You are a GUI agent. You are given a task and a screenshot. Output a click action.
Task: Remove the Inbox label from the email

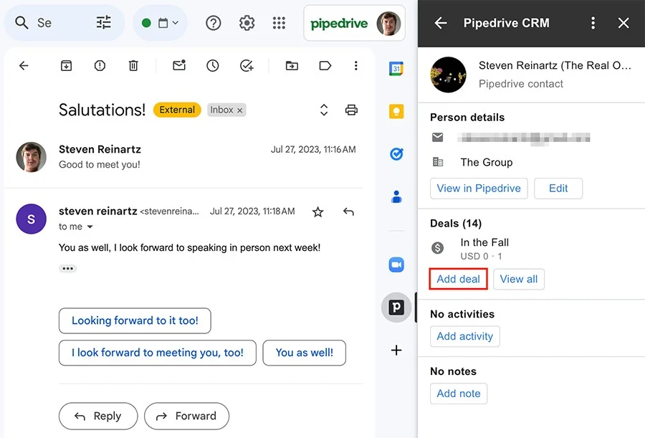point(240,110)
